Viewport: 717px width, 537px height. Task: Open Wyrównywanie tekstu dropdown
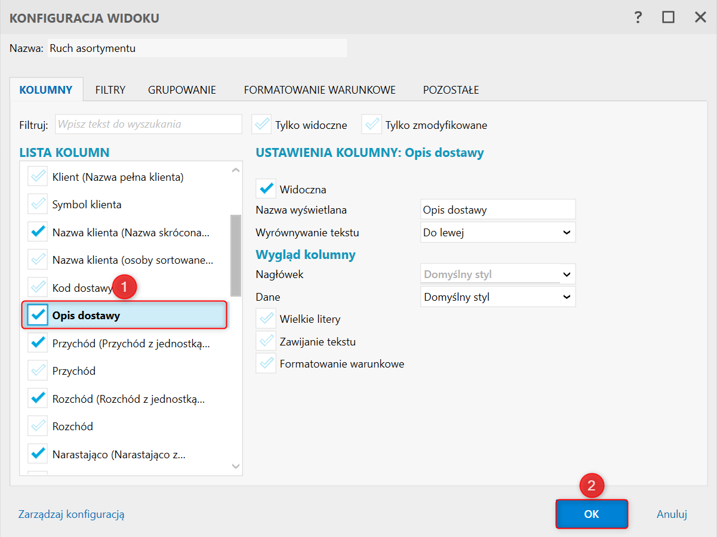coord(498,233)
